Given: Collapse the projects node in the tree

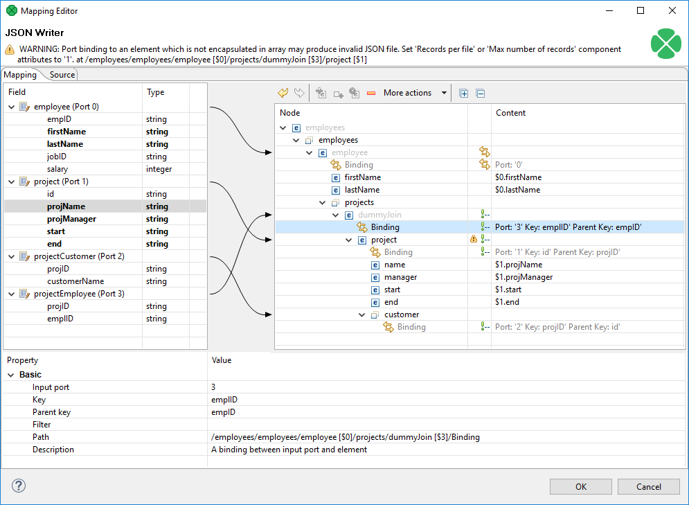Looking at the screenshot, I should [321, 202].
